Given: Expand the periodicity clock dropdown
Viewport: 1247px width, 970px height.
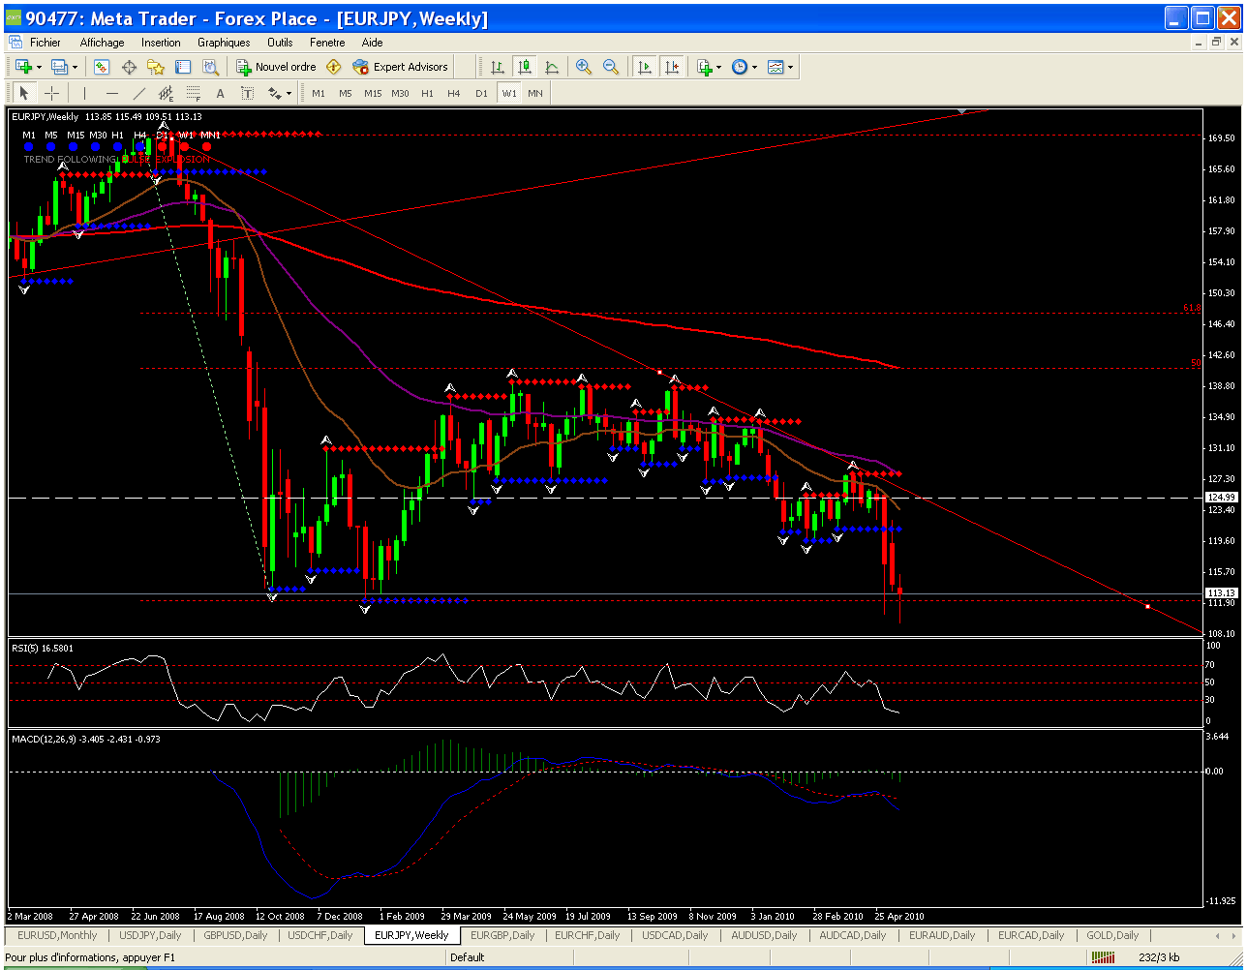Looking at the screenshot, I should click(745, 67).
